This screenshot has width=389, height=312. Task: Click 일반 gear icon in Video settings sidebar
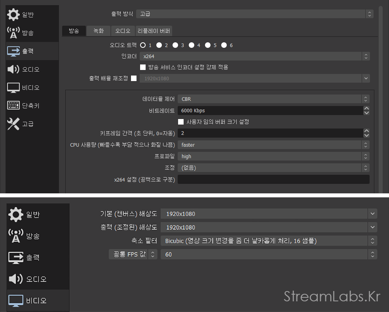click(x=16, y=214)
